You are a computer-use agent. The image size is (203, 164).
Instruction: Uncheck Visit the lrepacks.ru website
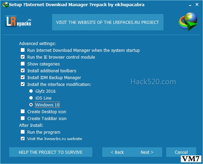pyautogui.click(x=23, y=138)
